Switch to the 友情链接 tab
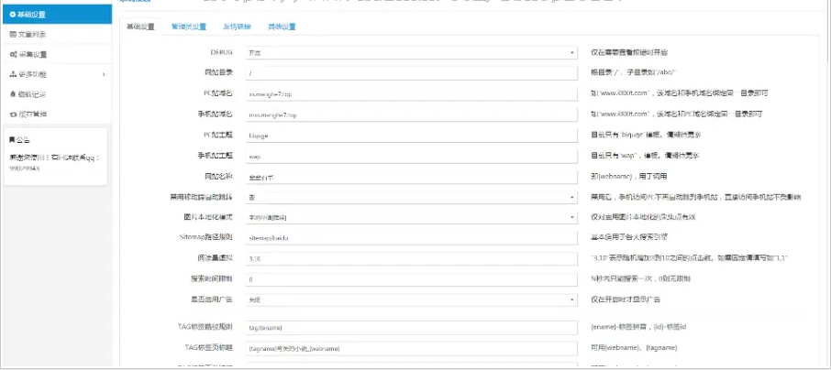 237,27
